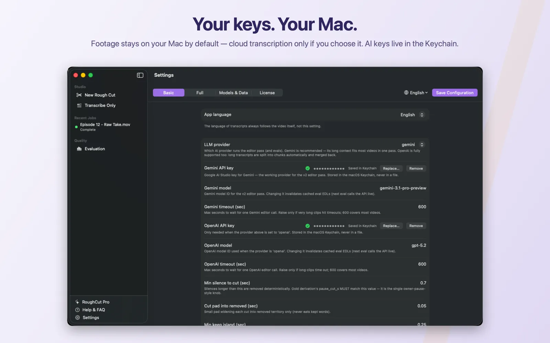Open App language English dropdown
550x343 pixels.
[412, 115]
